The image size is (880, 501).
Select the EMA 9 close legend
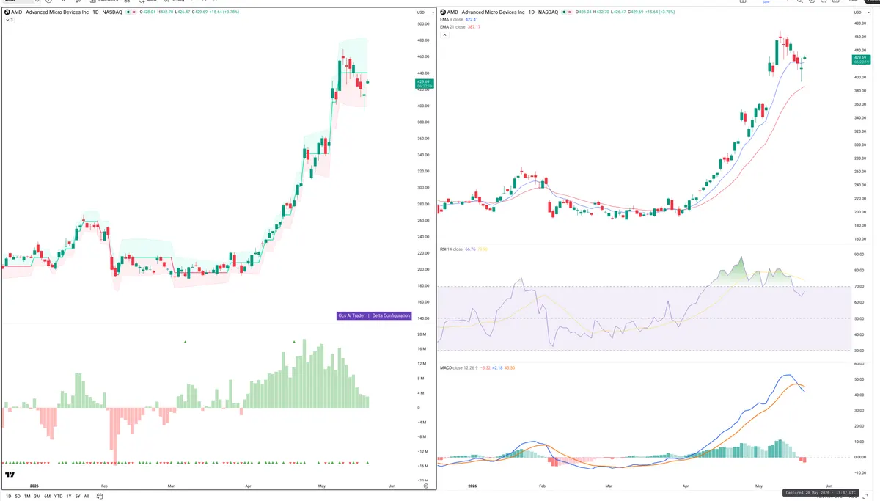coord(451,20)
